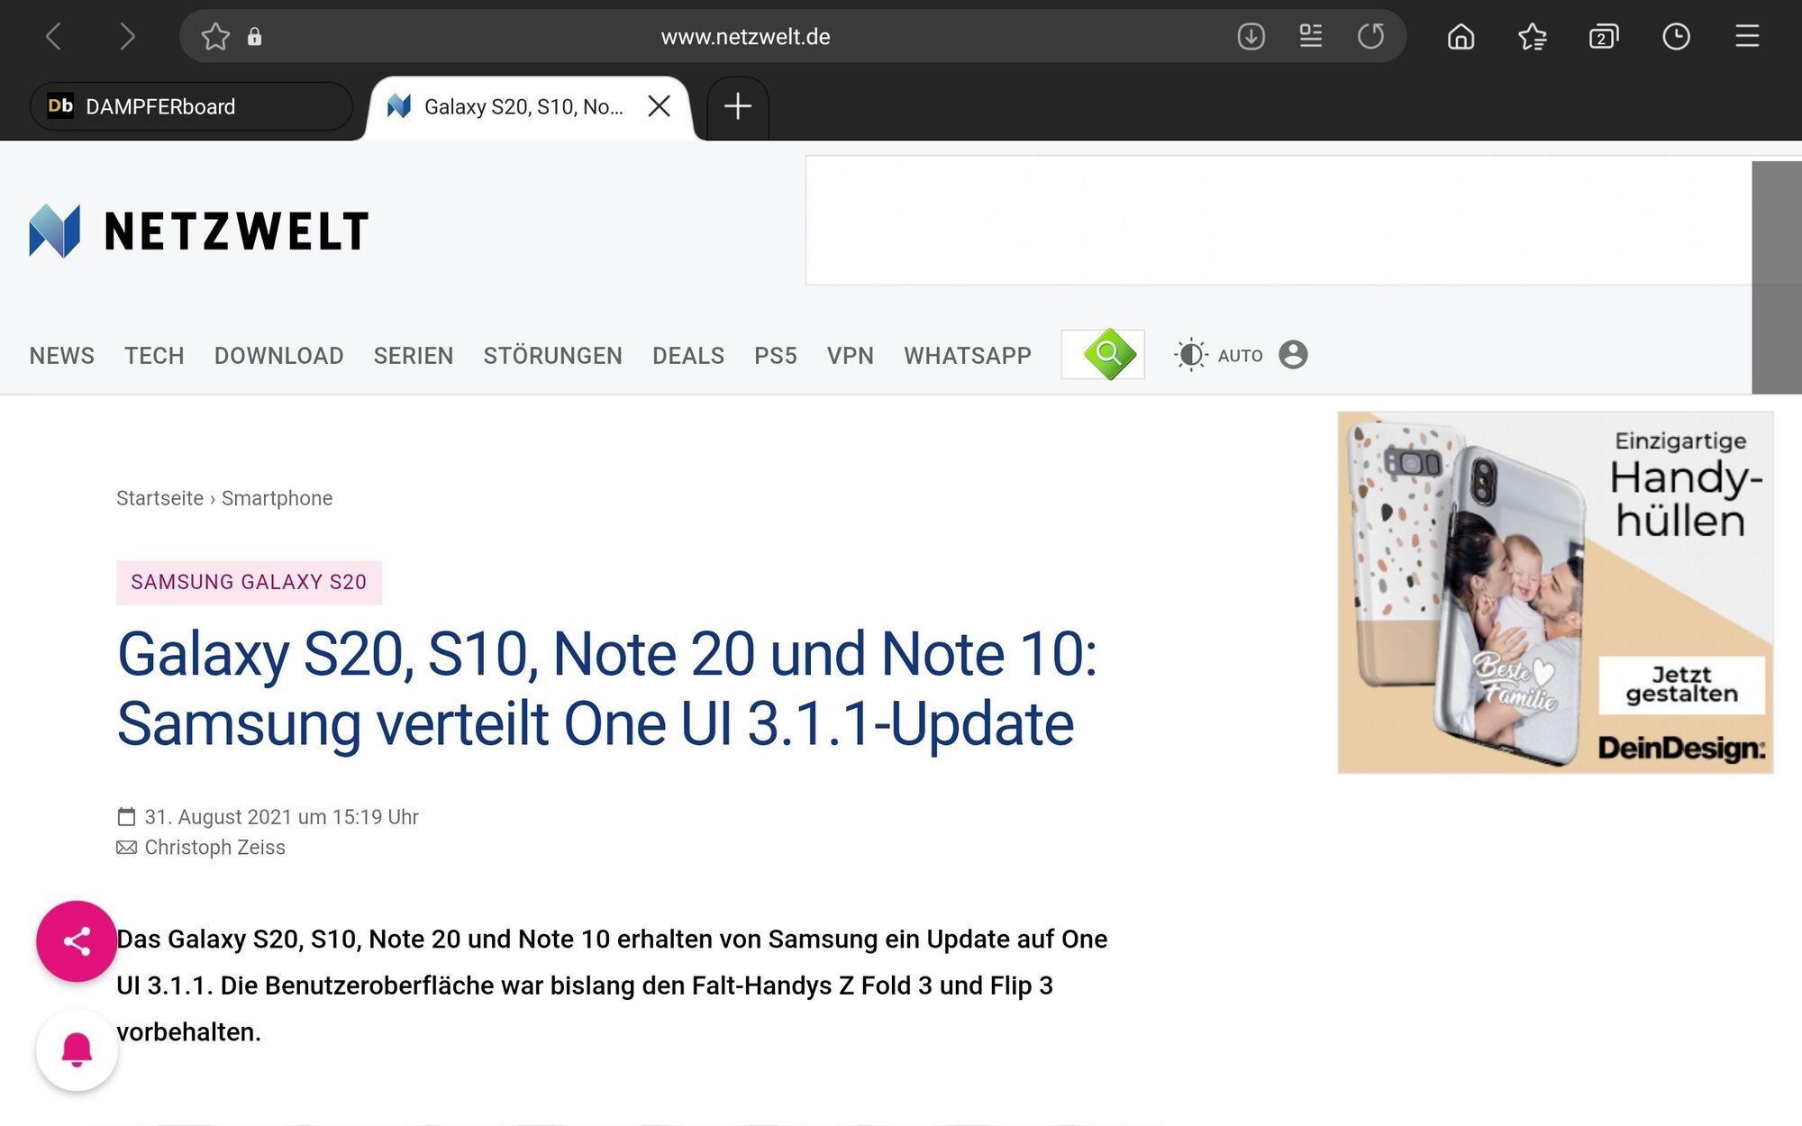This screenshot has width=1802, height=1126.
Task: Click the notification bell button
Action: point(77,1049)
